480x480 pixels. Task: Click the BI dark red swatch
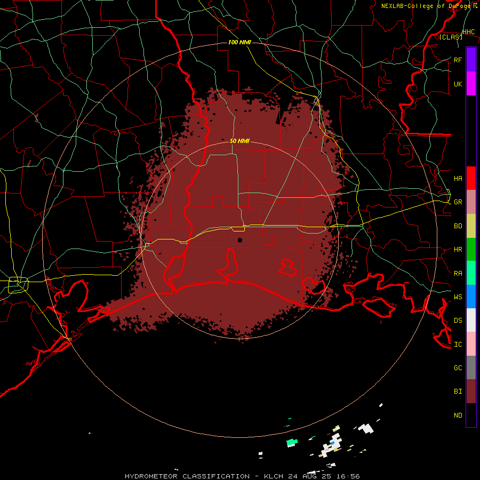[471, 391]
